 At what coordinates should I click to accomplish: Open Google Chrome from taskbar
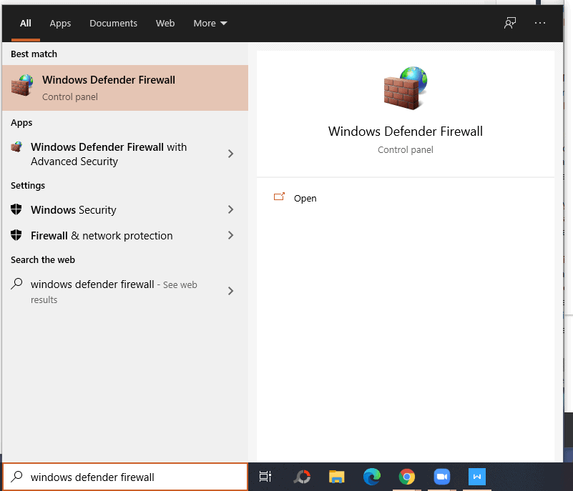(407, 477)
